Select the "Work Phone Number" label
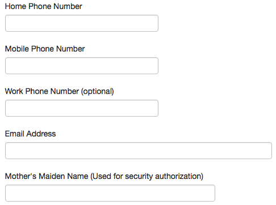This screenshot has height=205, width=276. coord(42,91)
